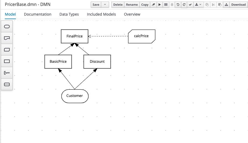Click the grid icon in toolbar
The width and height of the screenshot is (248, 143).
coord(166,5)
